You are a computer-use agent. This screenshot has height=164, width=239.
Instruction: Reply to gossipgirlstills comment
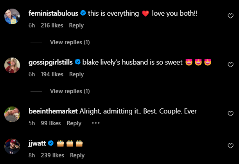76,74
